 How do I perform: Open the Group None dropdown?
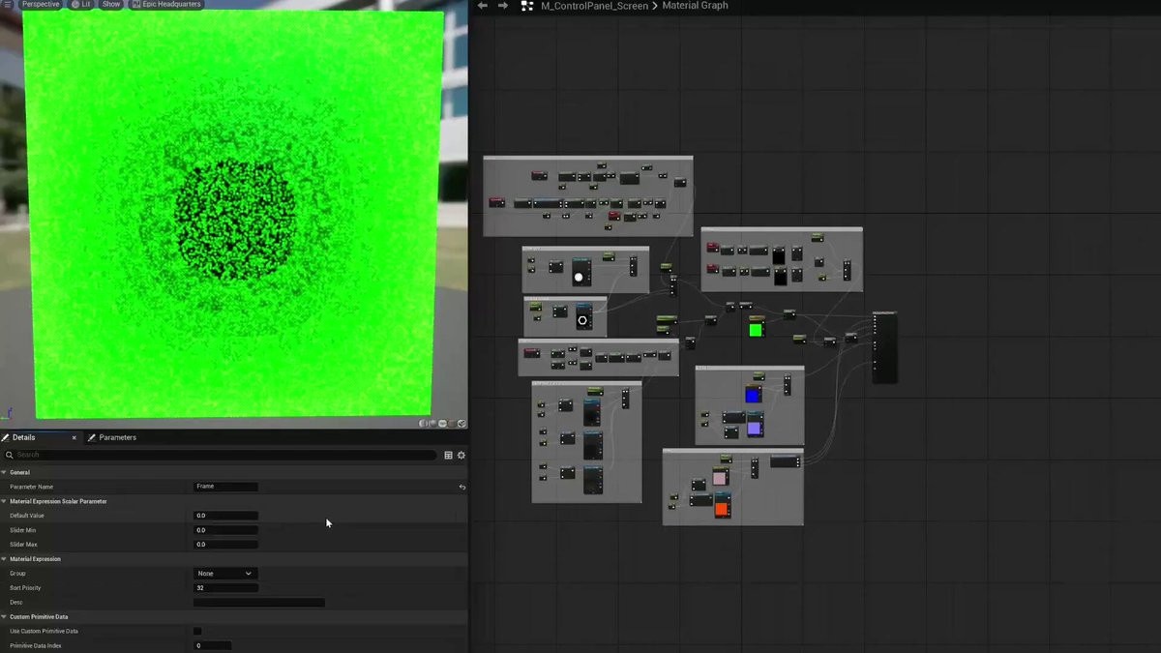[x=225, y=574]
